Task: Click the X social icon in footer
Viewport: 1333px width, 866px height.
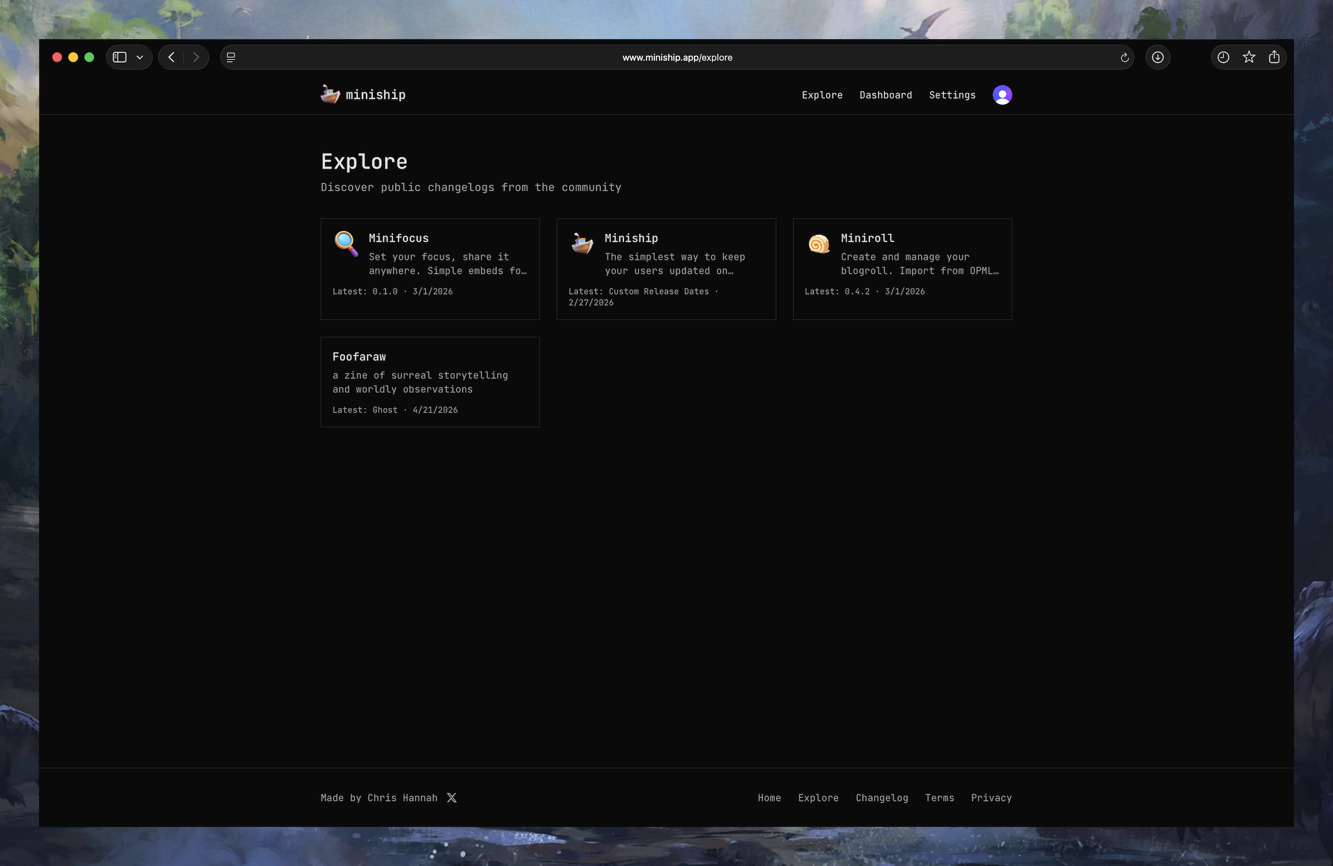Action: click(x=451, y=797)
